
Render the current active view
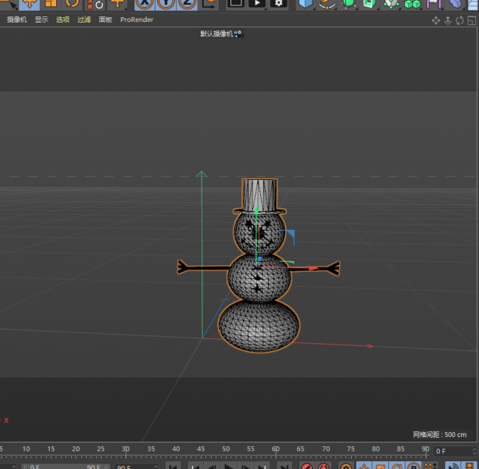(235, 4)
